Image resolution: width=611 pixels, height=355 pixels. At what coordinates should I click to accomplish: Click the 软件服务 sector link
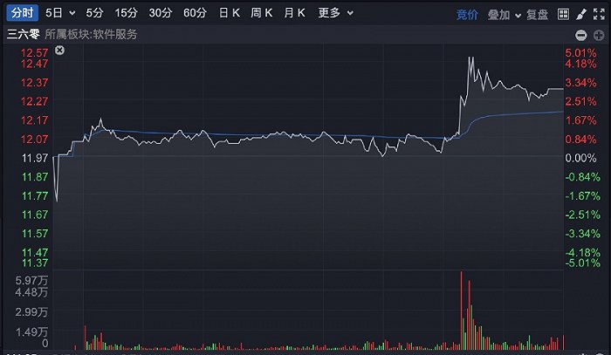[115, 35]
